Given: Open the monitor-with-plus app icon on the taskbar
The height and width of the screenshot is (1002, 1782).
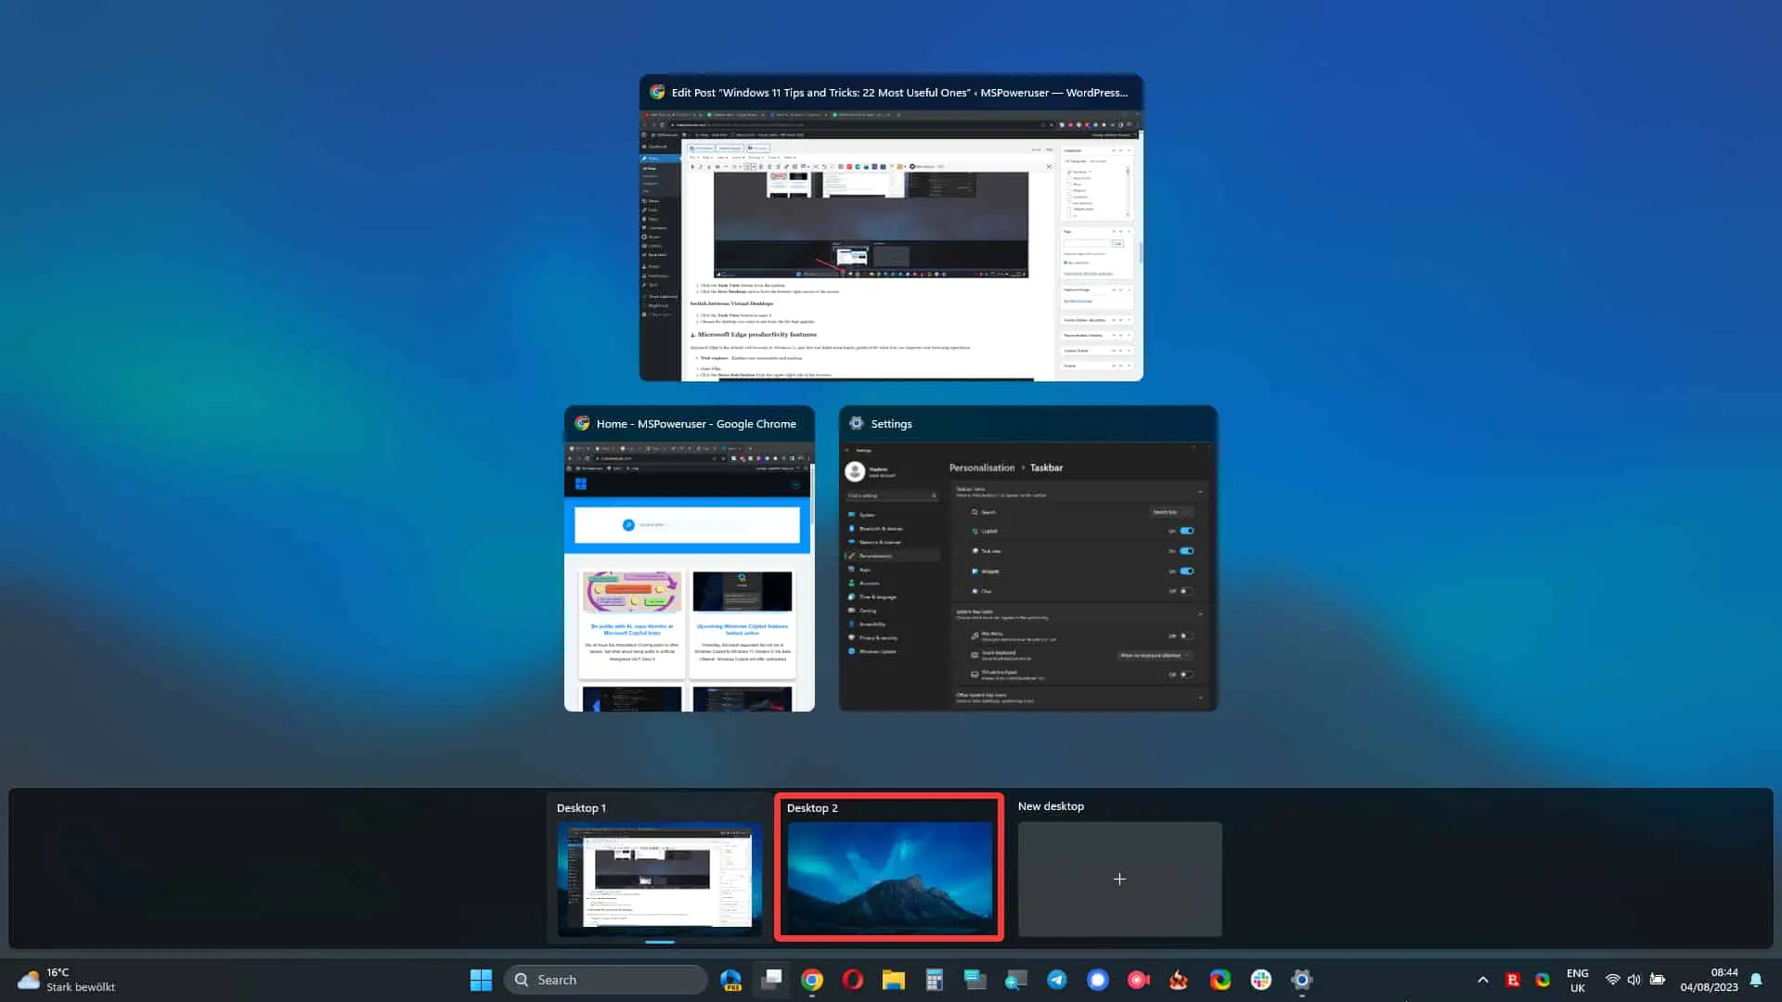Looking at the screenshot, I should click(x=1016, y=980).
